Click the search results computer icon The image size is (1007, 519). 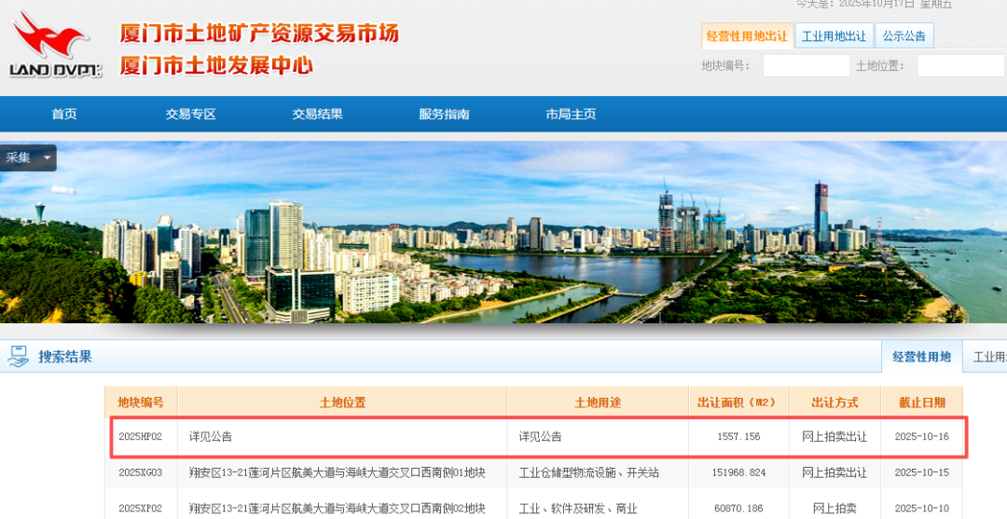tap(18, 355)
